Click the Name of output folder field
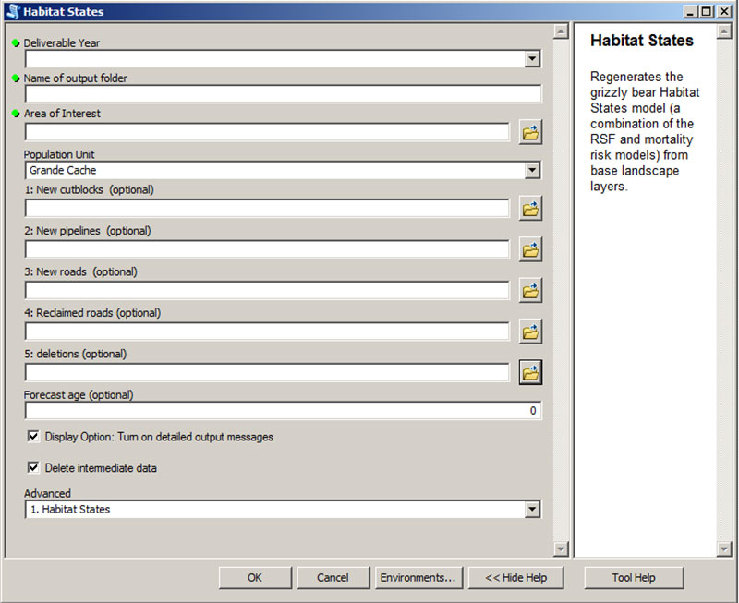739x603 pixels. tap(284, 94)
